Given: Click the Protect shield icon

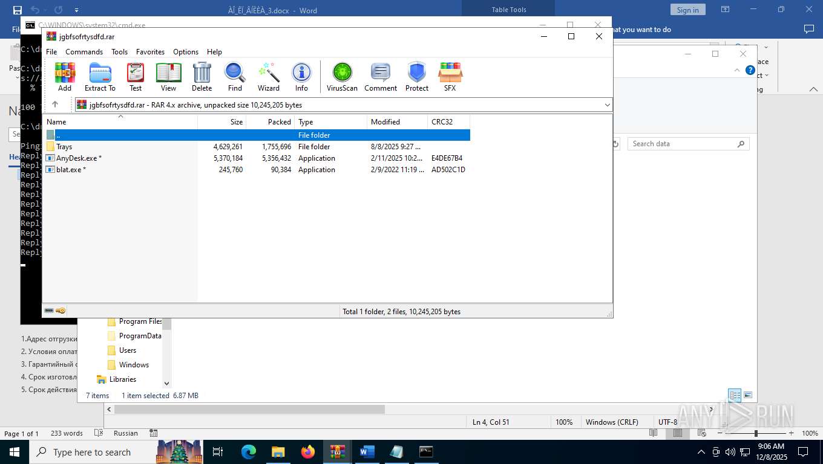Looking at the screenshot, I should (x=417, y=77).
